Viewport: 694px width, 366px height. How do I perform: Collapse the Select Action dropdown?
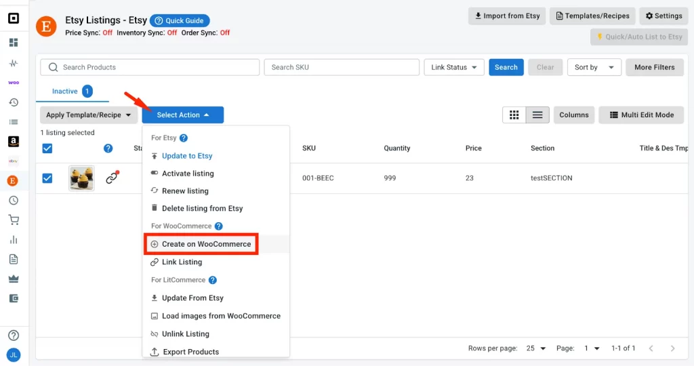(183, 115)
